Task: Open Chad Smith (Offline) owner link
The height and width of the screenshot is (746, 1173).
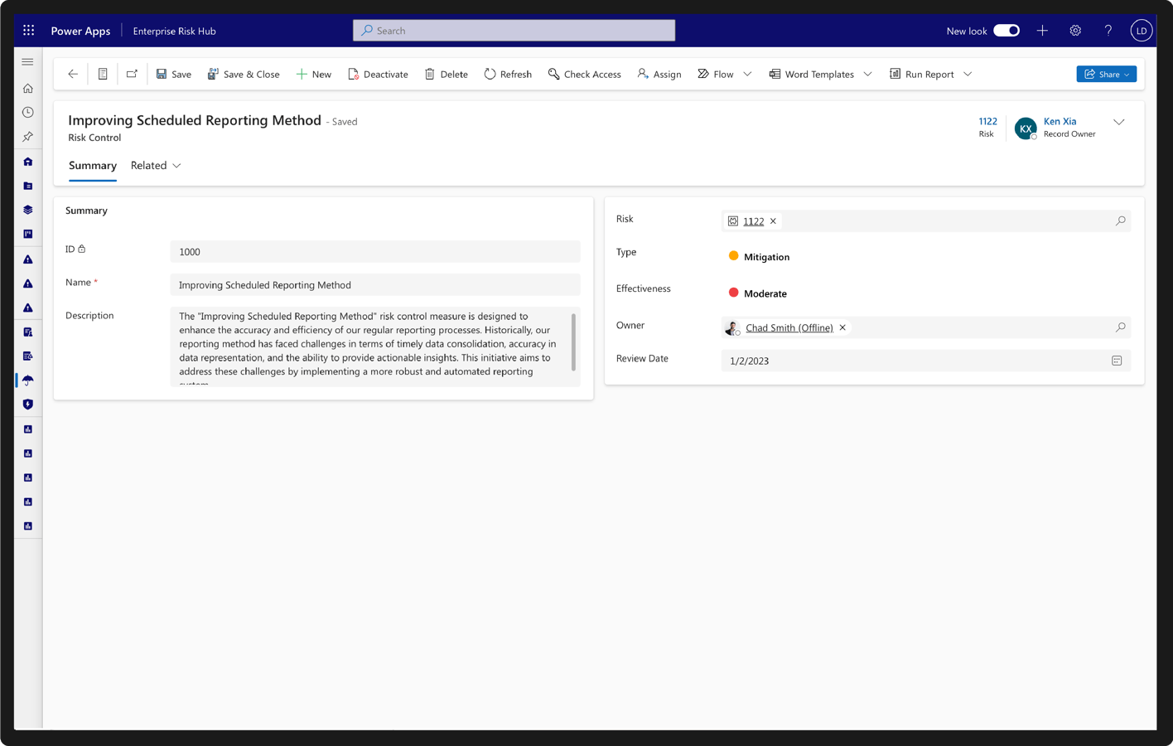Action: tap(789, 328)
